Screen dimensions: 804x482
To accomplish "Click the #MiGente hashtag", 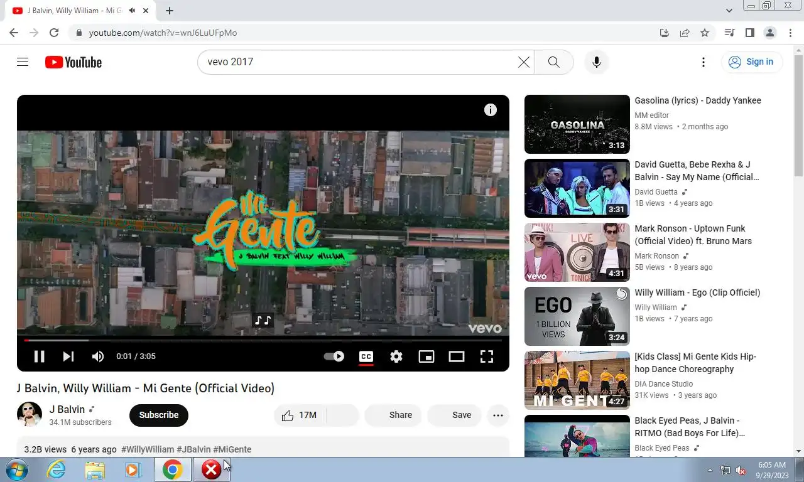I will coord(232,449).
